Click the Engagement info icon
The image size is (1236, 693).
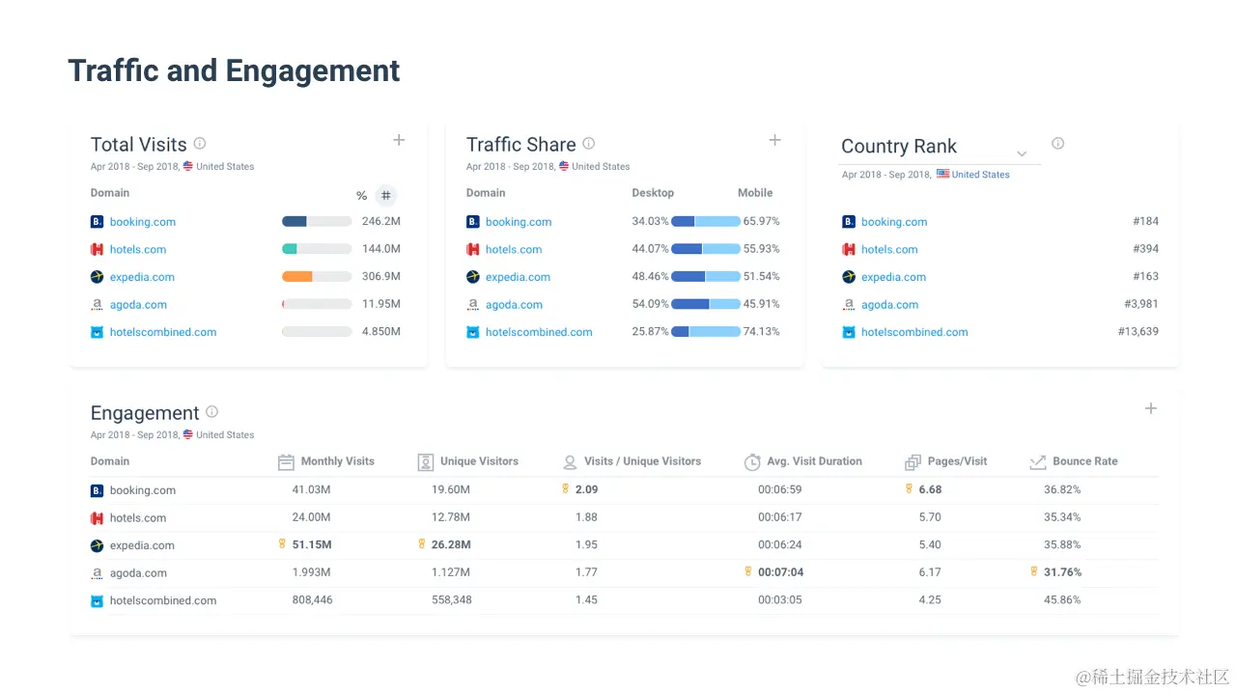[x=212, y=411]
